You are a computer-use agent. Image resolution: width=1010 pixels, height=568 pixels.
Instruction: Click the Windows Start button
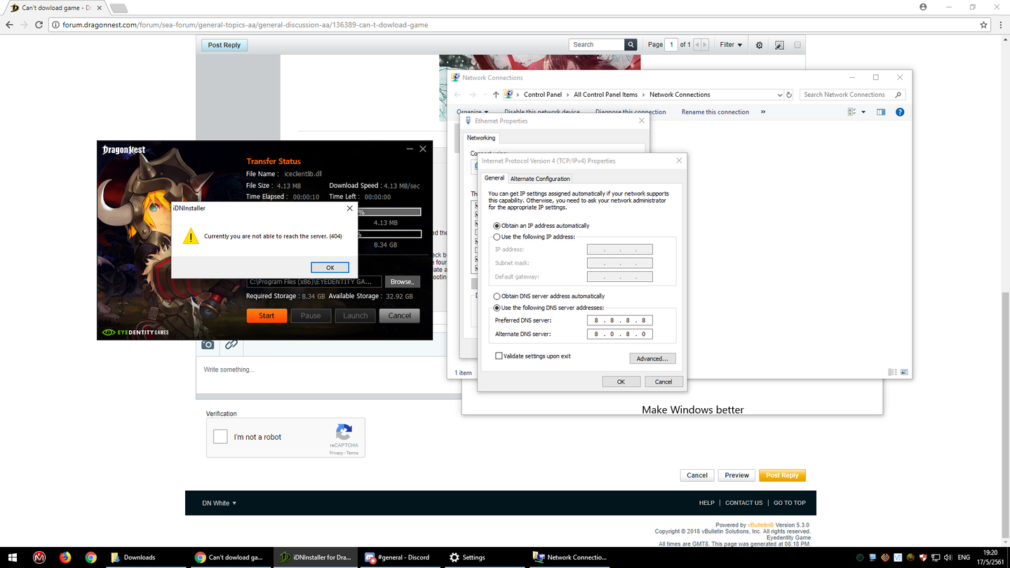click(13, 557)
